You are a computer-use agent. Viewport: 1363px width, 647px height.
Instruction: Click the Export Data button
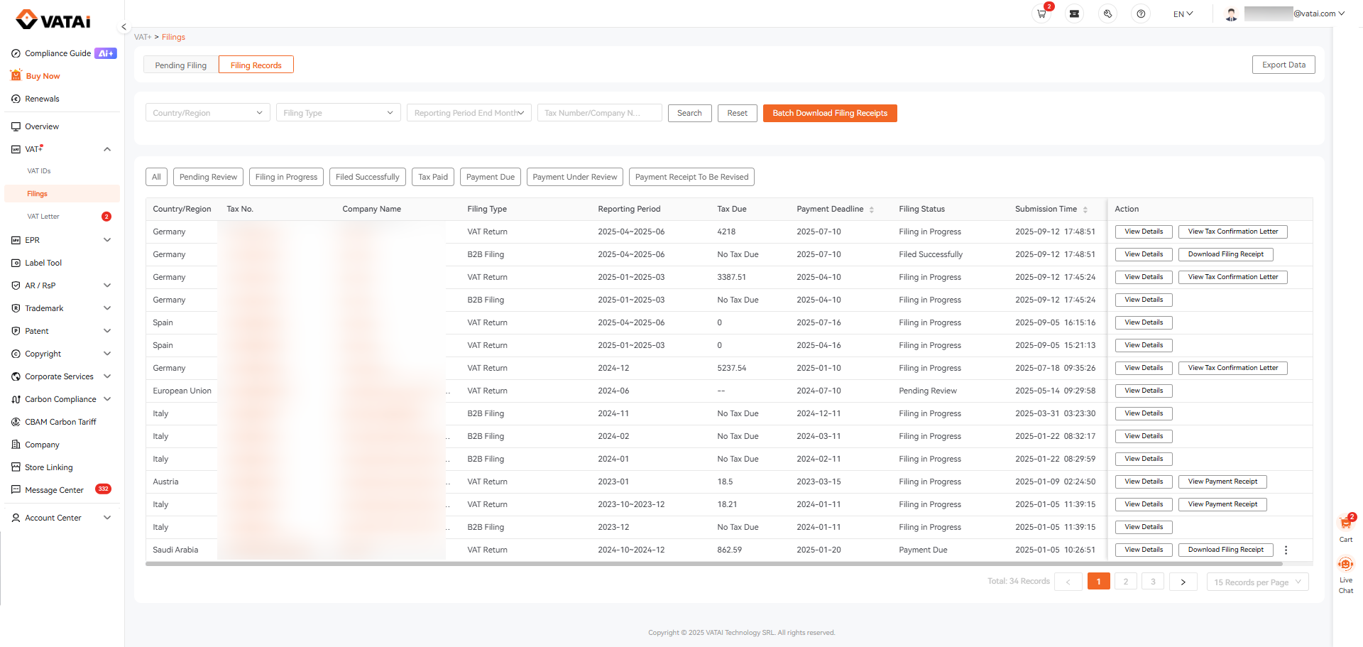tap(1283, 65)
